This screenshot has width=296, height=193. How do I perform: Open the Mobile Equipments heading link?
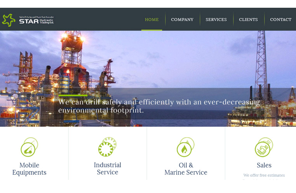tap(29, 169)
